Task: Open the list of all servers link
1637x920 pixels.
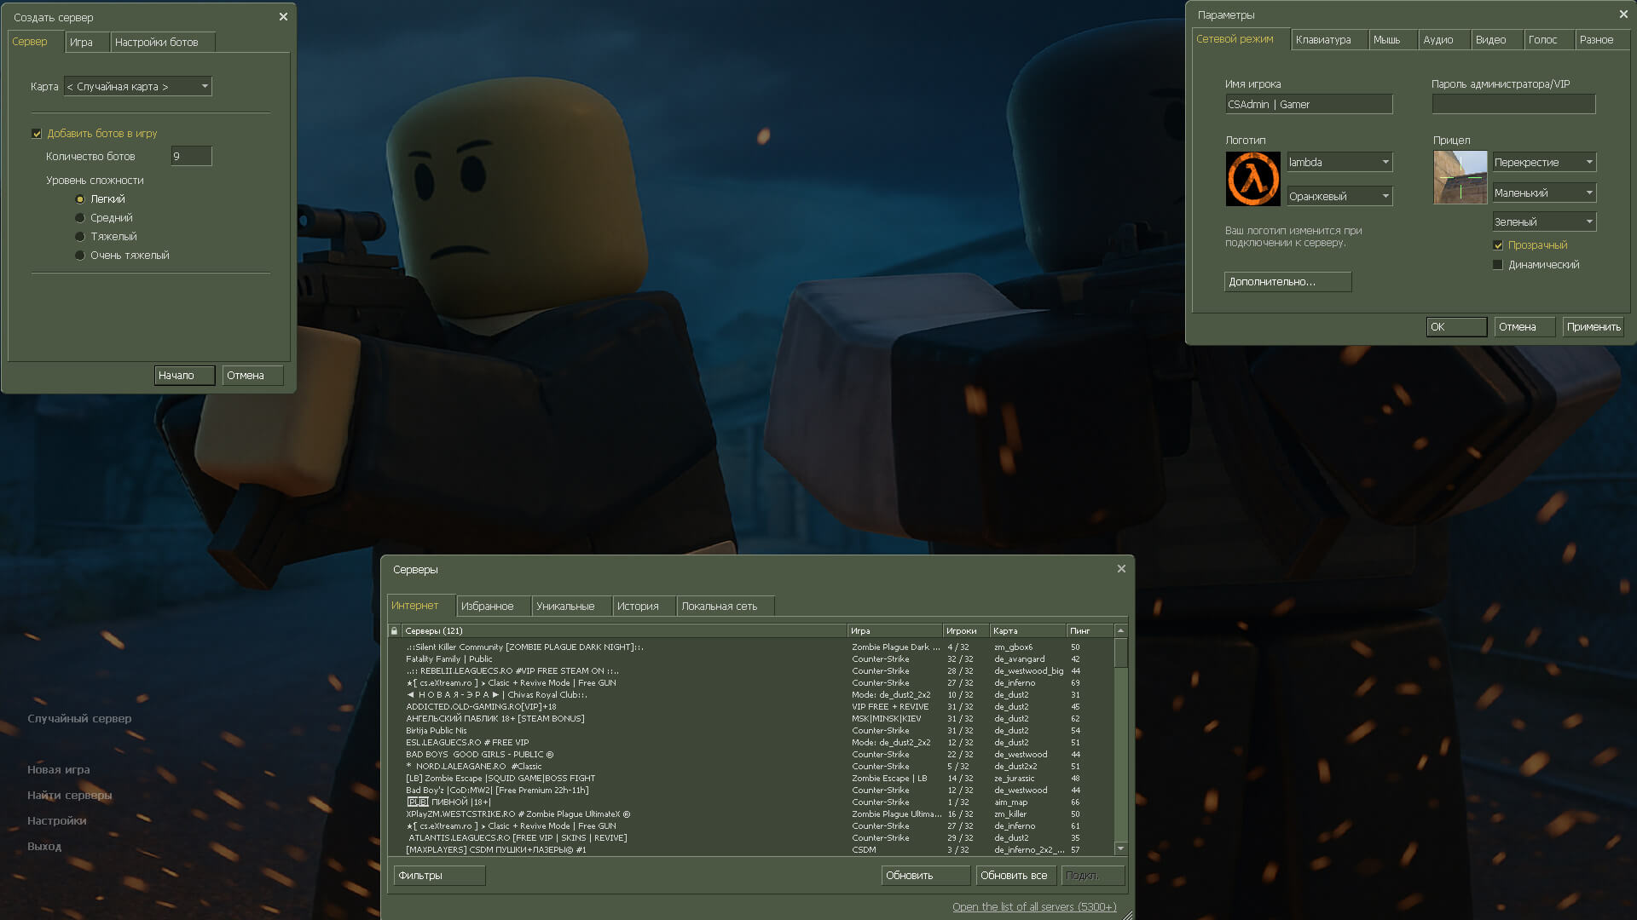Action: (x=1033, y=906)
